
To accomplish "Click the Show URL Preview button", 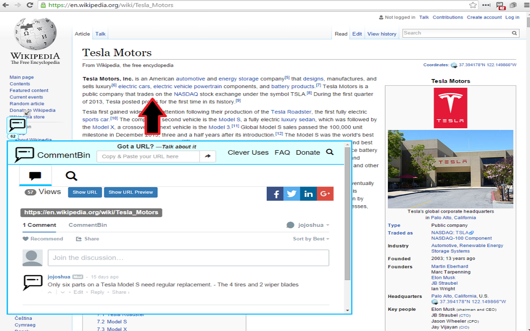I will pyautogui.click(x=131, y=192).
